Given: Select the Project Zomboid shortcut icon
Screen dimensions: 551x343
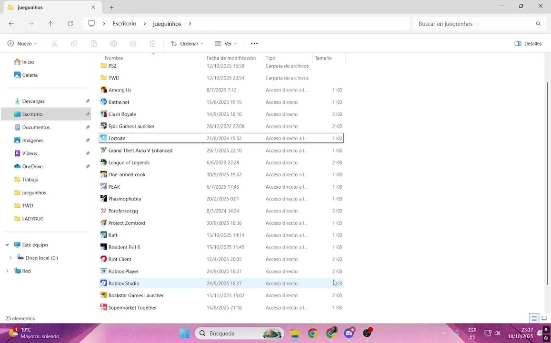Looking at the screenshot, I should coord(103,223).
